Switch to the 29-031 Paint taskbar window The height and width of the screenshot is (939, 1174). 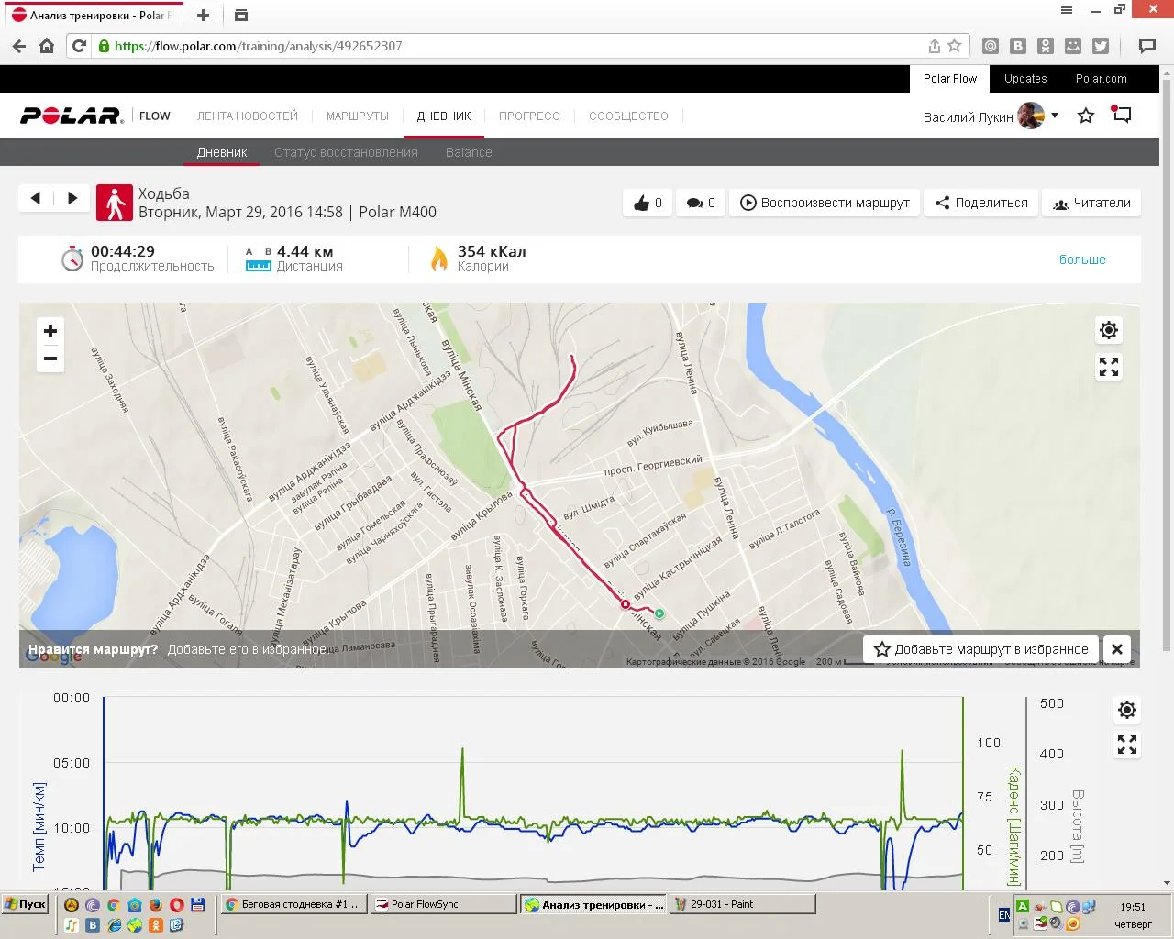coord(742,904)
